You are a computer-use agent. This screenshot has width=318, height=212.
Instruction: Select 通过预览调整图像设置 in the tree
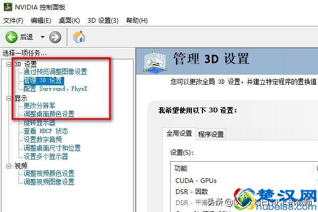tap(55, 72)
